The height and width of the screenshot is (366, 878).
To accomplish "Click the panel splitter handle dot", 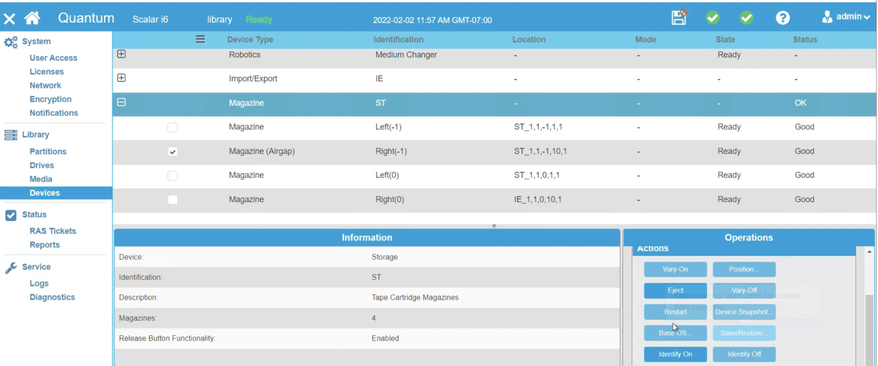I will (x=494, y=226).
